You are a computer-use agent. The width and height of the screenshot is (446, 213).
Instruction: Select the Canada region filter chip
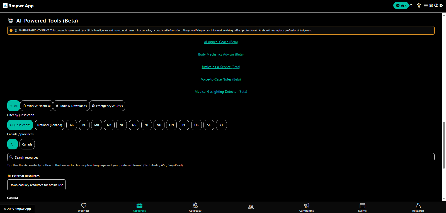[27, 144]
